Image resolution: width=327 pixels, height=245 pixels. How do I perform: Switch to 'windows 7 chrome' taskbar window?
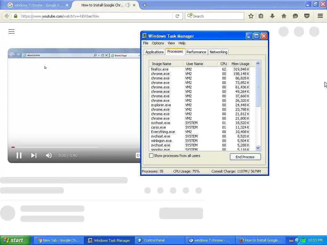(210, 241)
